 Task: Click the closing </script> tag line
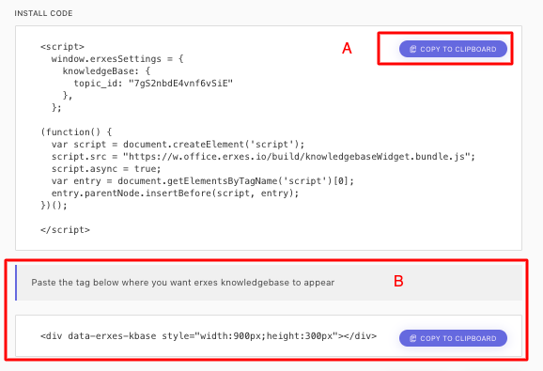(65, 230)
